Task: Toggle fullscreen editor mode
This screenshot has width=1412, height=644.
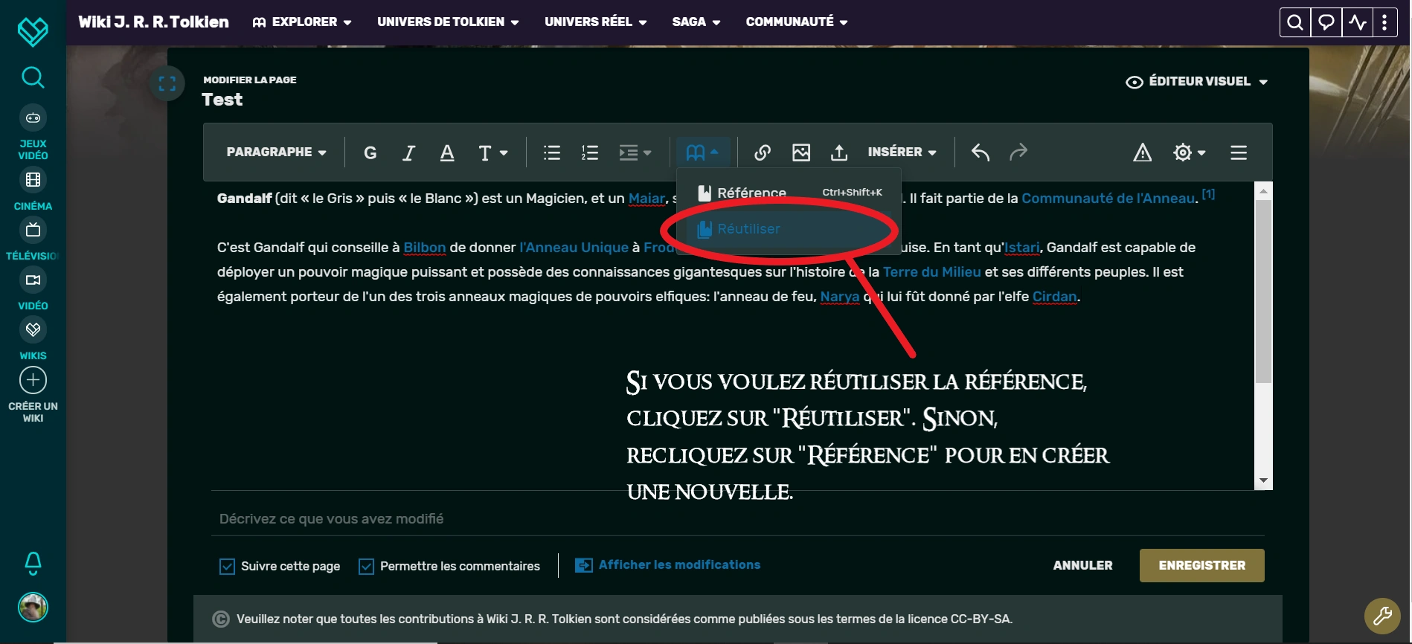Action: pyautogui.click(x=167, y=84)
